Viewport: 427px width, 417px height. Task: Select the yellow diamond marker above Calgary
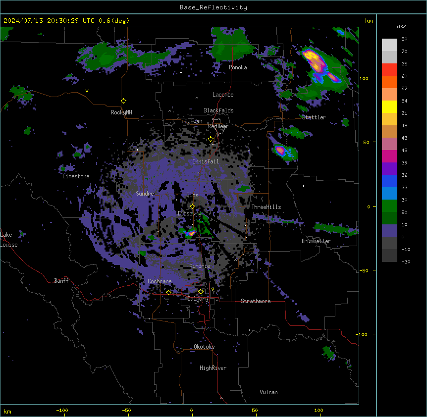pos(201,292)
